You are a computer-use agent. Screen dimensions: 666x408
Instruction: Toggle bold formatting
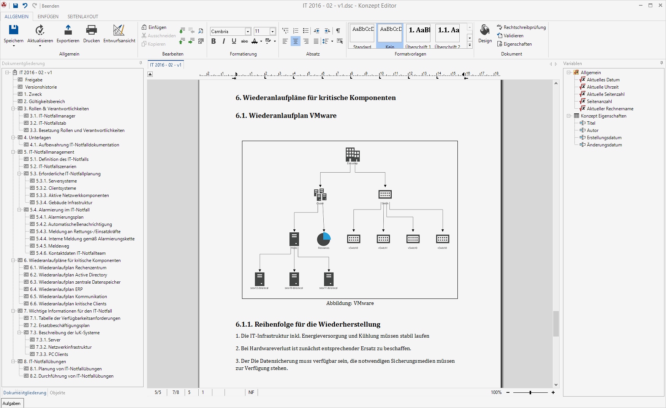213,41
